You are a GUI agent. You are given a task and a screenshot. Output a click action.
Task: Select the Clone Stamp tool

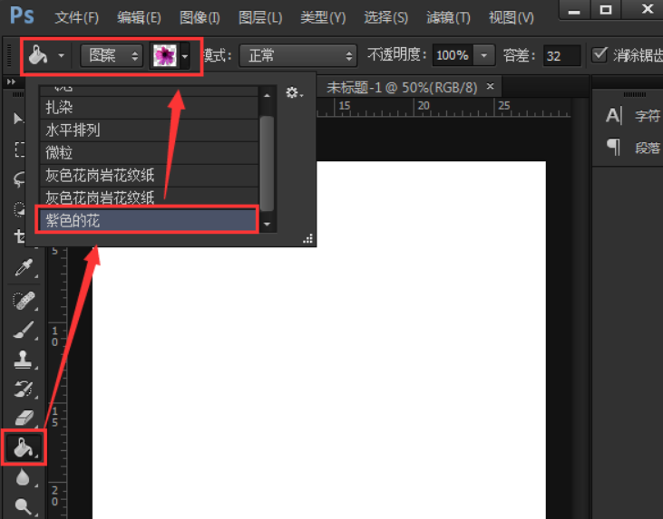point(23,360)
